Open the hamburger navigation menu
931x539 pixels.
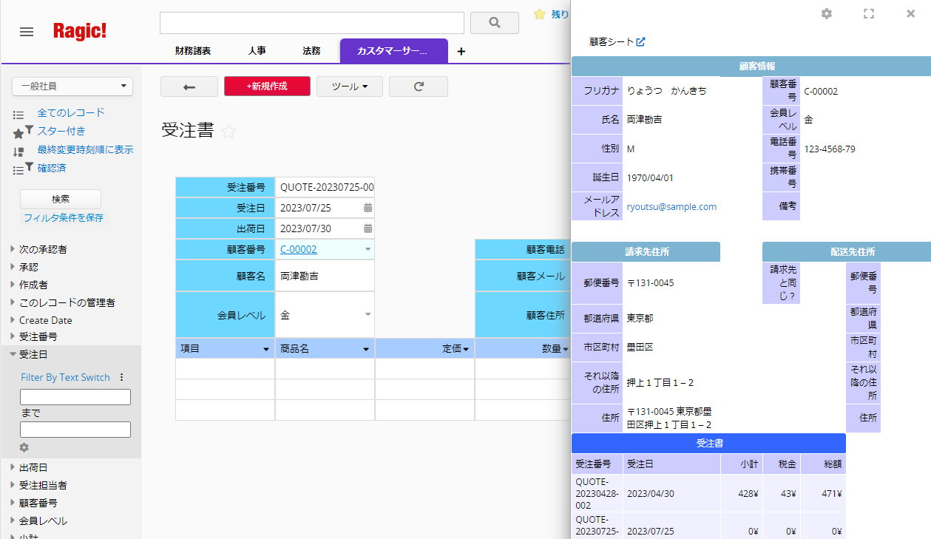click(27, 32)
